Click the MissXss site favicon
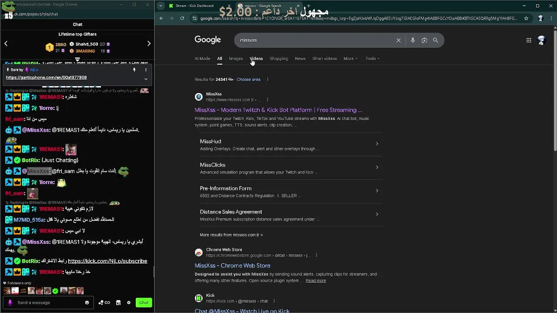557x313 pixels. click(198, 97)
